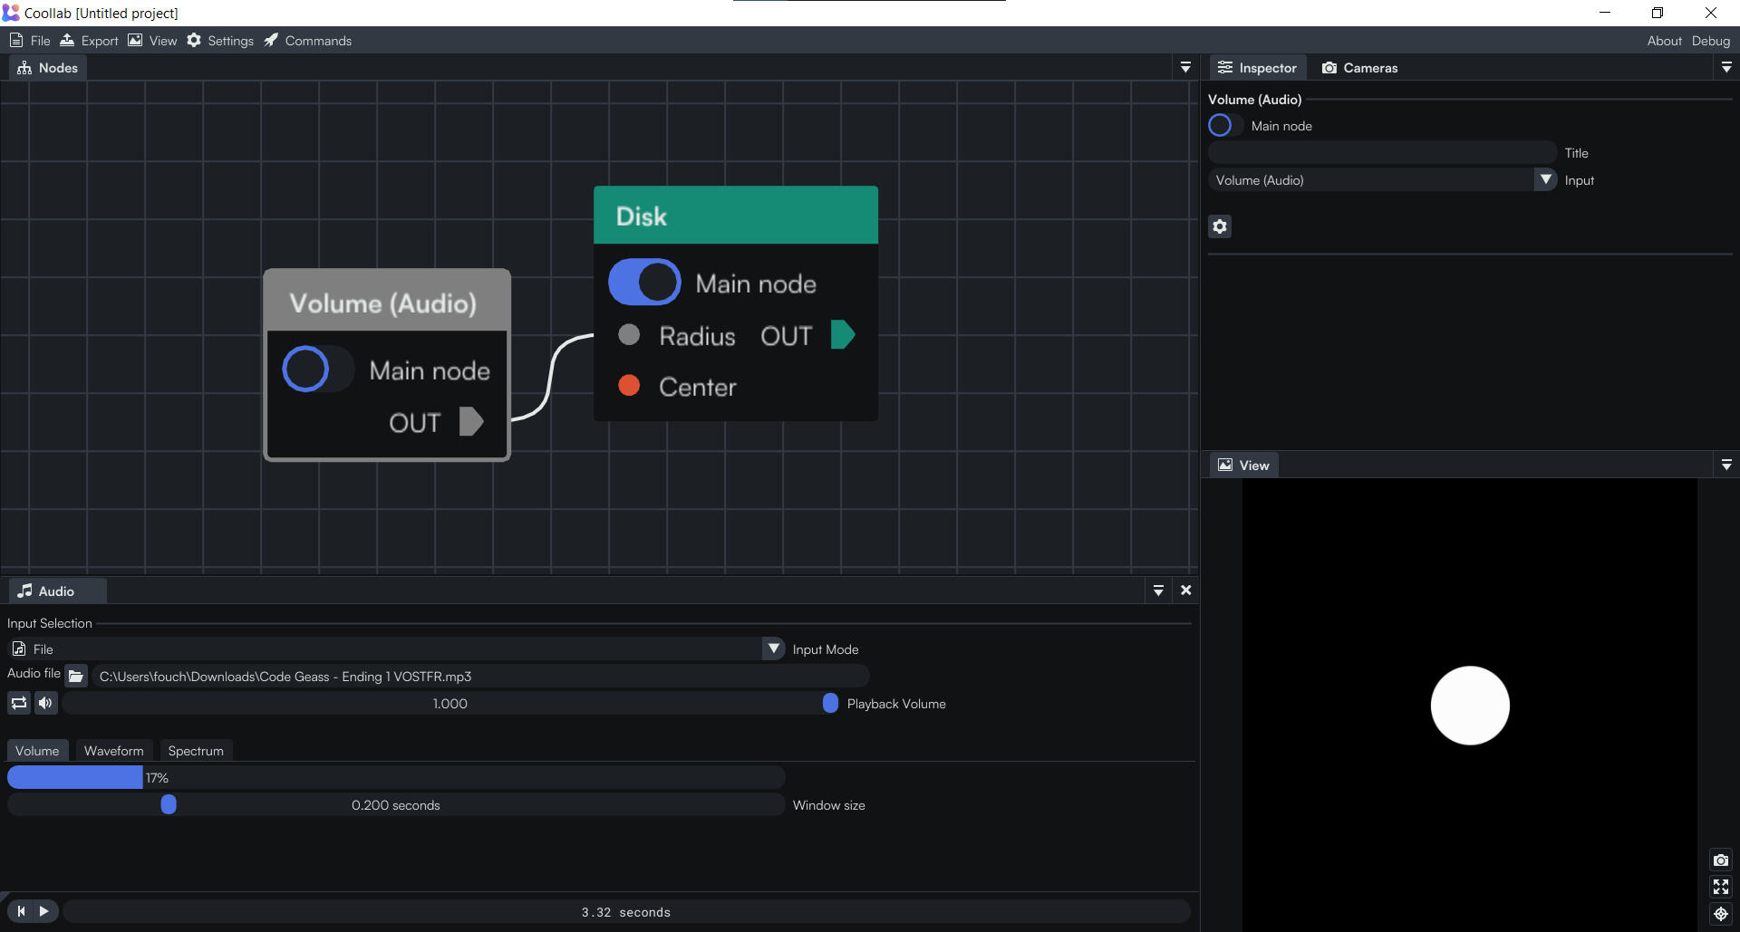Select the Waveform tab
The width and height of the screenshot is (1740, 932).
(x=114, y=751)
